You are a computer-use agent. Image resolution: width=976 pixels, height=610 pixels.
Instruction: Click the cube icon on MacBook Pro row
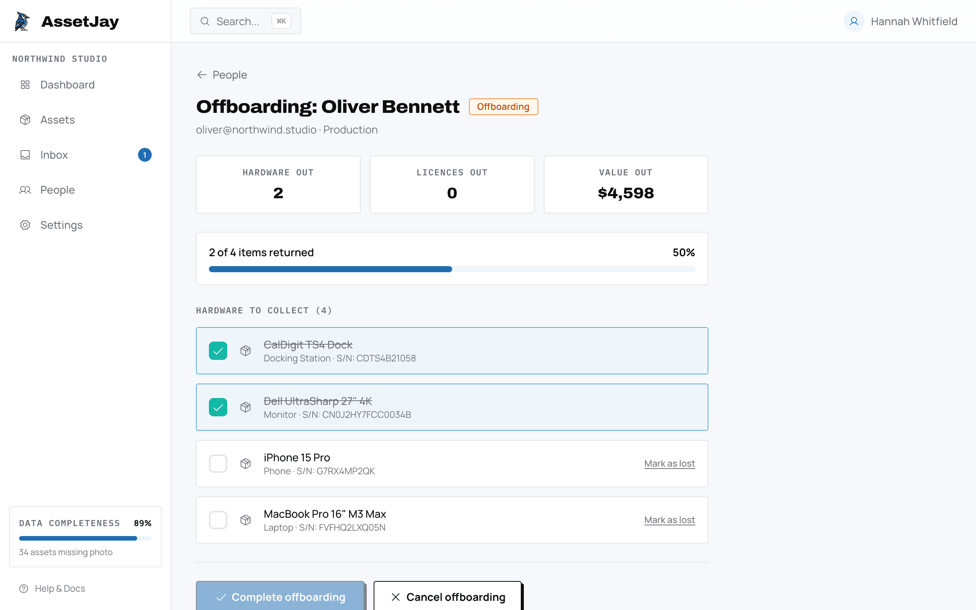(x=246, y=520)
